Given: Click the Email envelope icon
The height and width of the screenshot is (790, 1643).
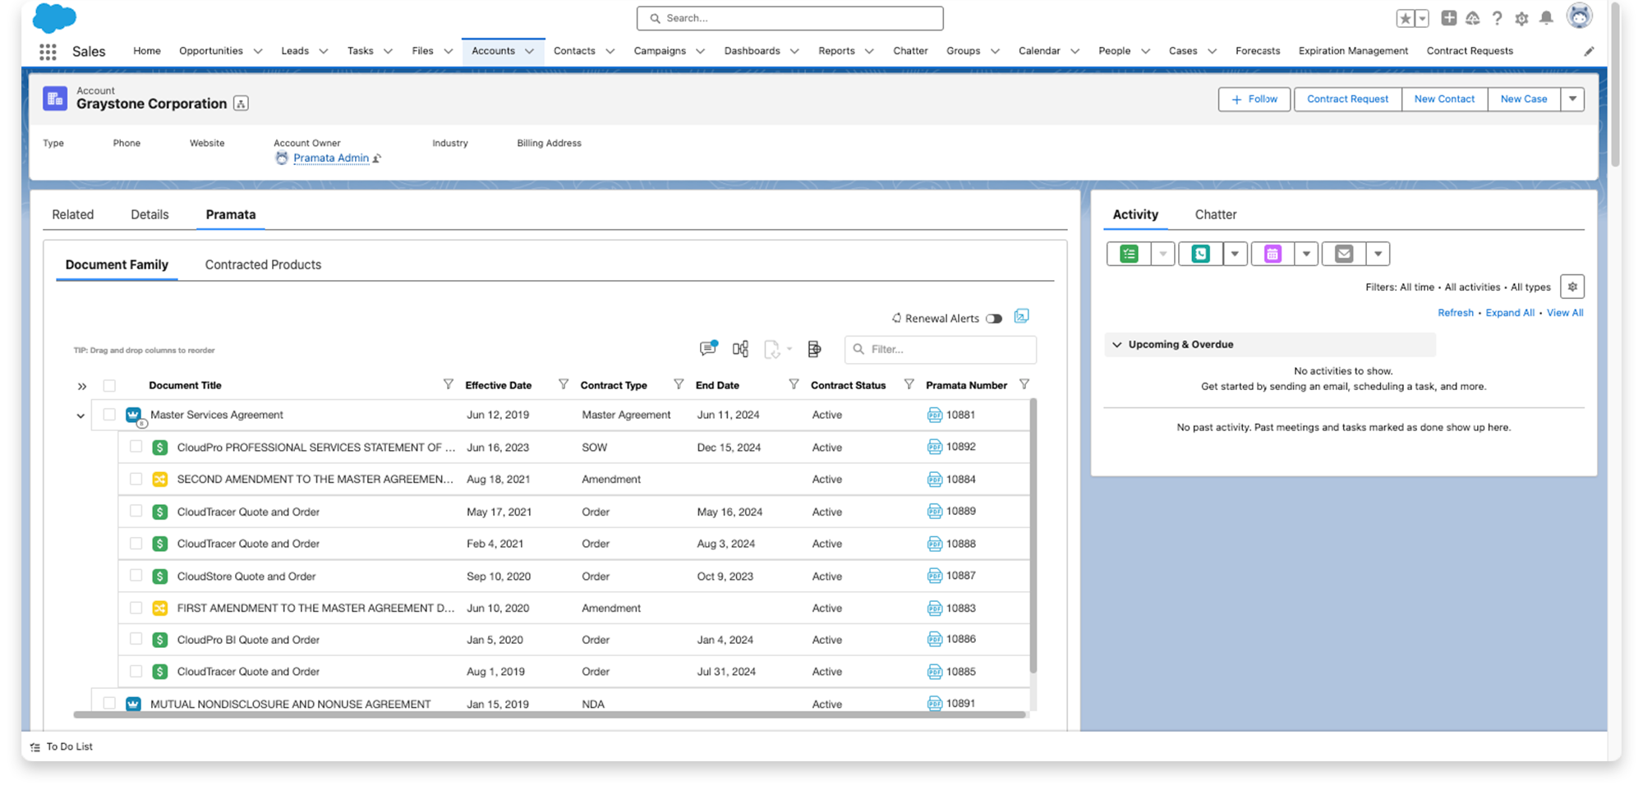Looking at the screenshot, I should point(1344,254).
